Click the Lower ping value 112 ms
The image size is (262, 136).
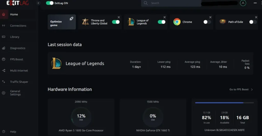pos(166,67)
